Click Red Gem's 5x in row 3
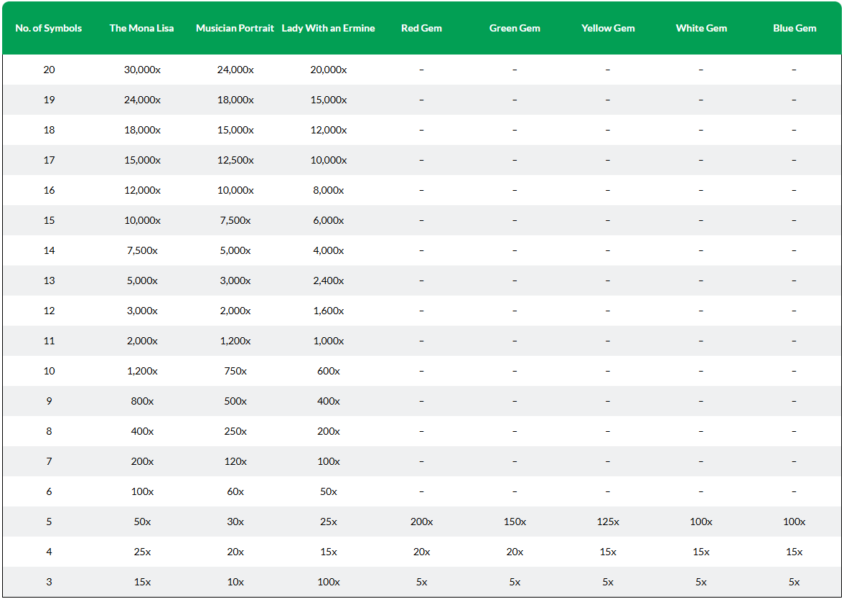 click(421, 583)
